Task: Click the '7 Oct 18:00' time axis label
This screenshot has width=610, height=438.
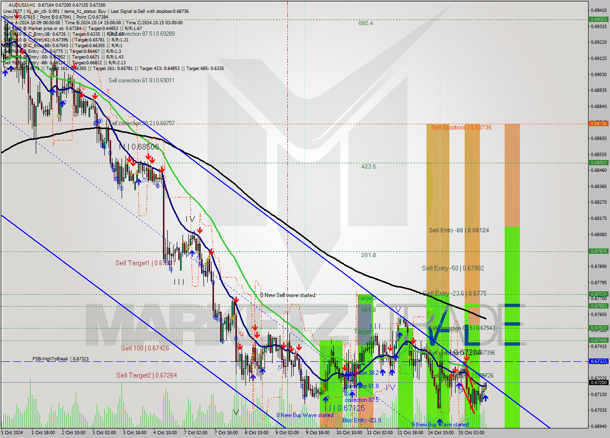Action: (x=226, y=433)
